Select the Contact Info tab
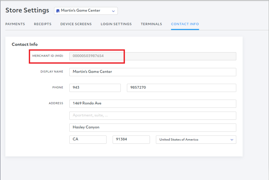This screenshot has height=180, width=269. (x=185, y=24)
